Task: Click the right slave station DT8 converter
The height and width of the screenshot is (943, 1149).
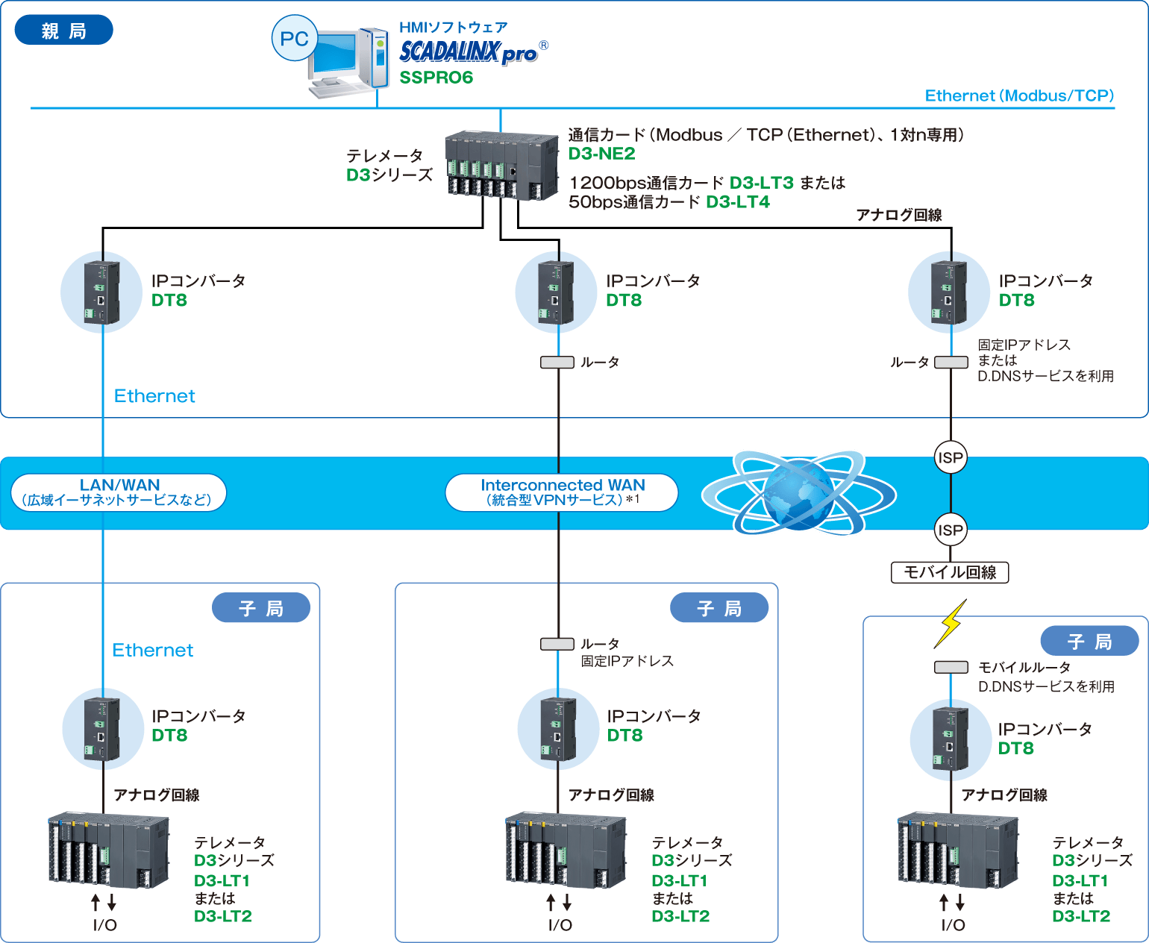Action: [x=951, y=739]
